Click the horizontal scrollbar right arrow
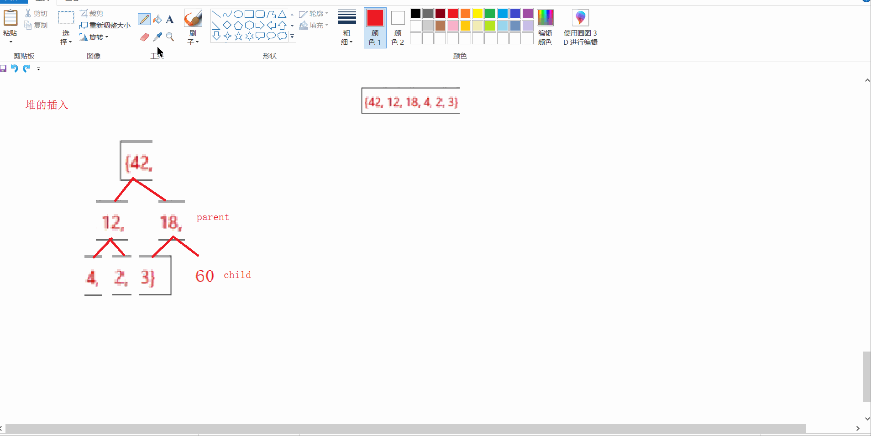The width and height of the screenshot is (871, 436). pos(858,428)
